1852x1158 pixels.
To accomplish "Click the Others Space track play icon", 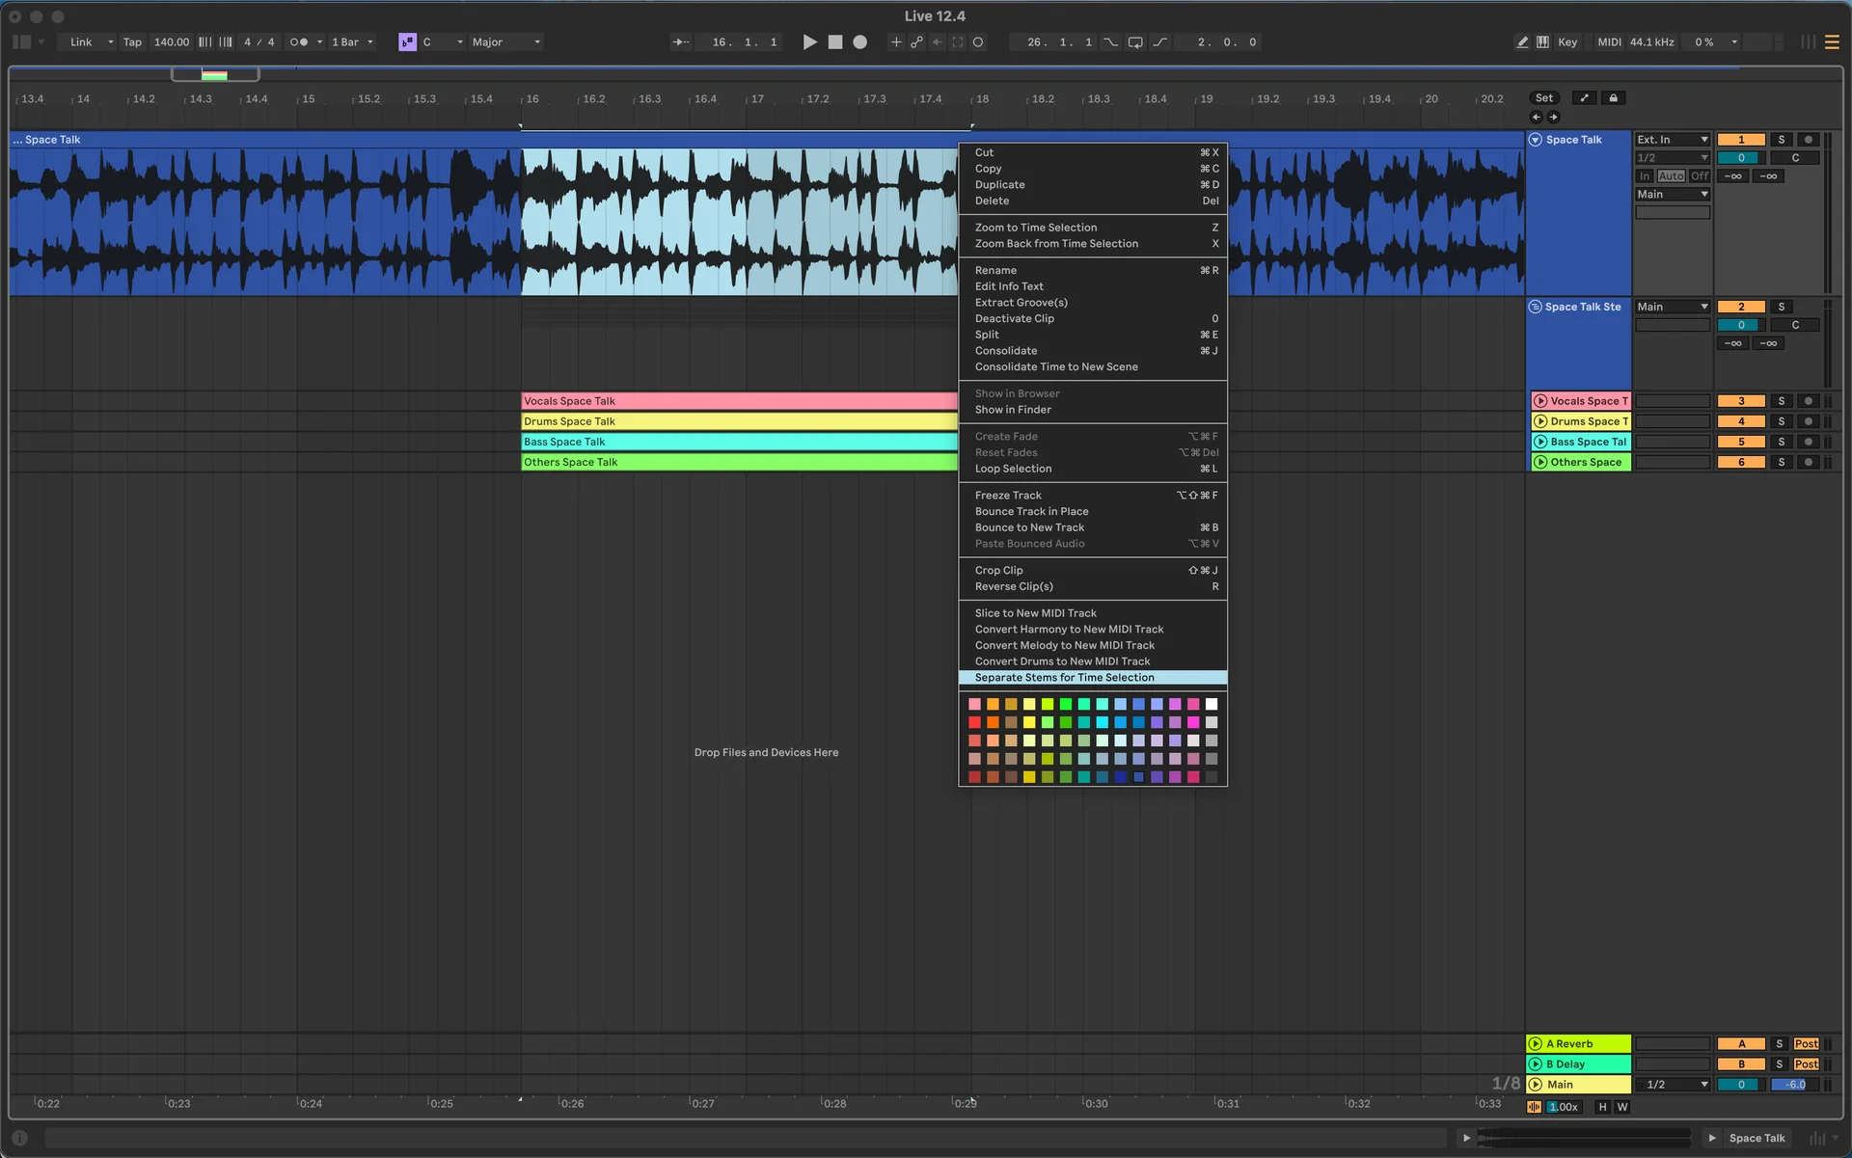I will point(1540,462).
